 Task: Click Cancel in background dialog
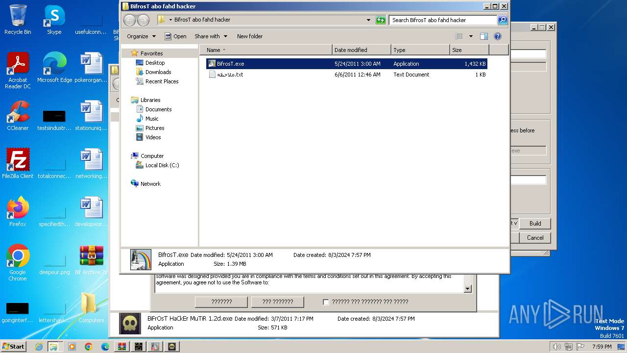pos(535,238)
